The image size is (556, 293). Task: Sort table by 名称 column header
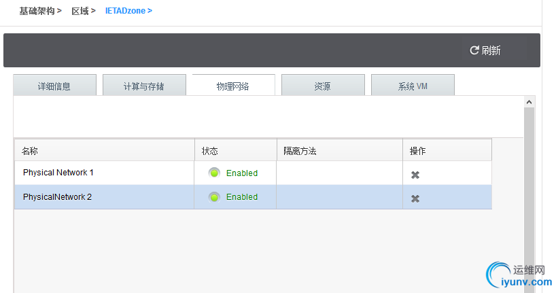coord(31,151)
